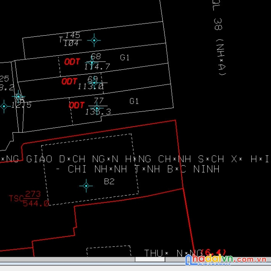The image size is (271, 271).
Task: Pick the red ODT label in parcel 77
Action: (x=77, y=105)
